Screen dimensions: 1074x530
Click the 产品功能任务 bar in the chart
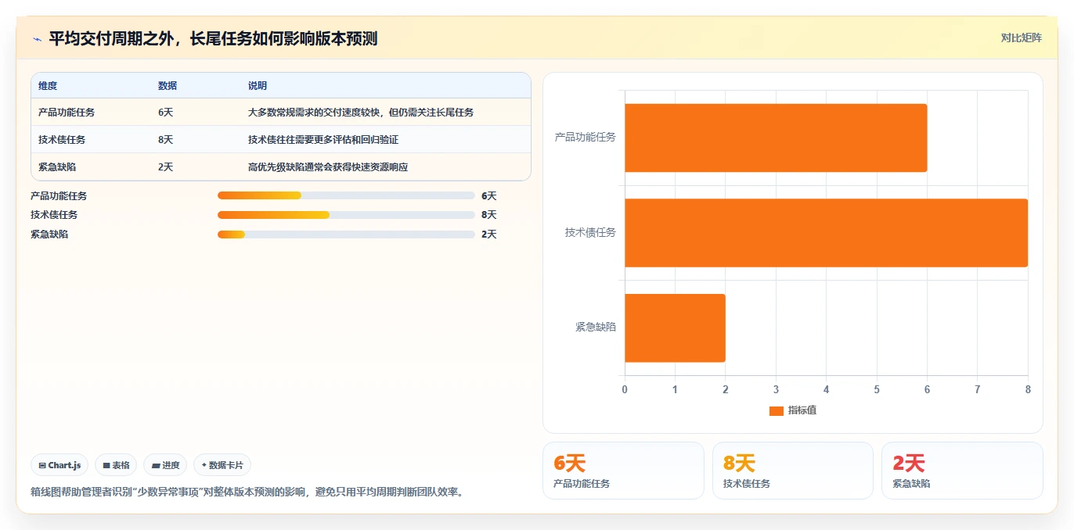[x=776, y=138]
